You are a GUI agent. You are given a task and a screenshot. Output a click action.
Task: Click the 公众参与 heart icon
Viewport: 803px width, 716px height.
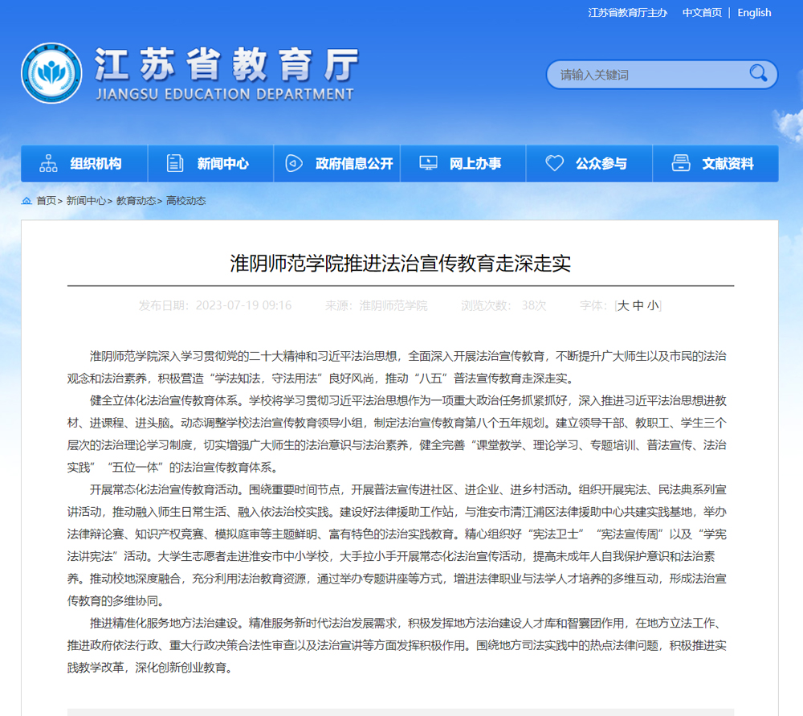point(554,163)
